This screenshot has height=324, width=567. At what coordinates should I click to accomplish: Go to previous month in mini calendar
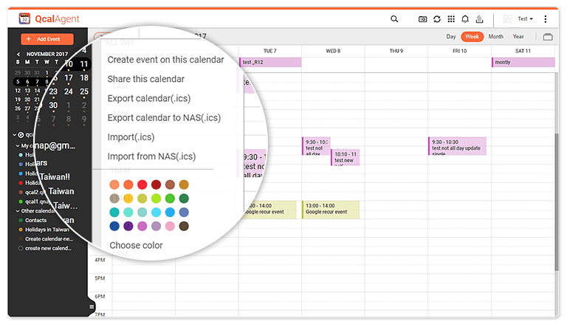click(x=18, y=54)
